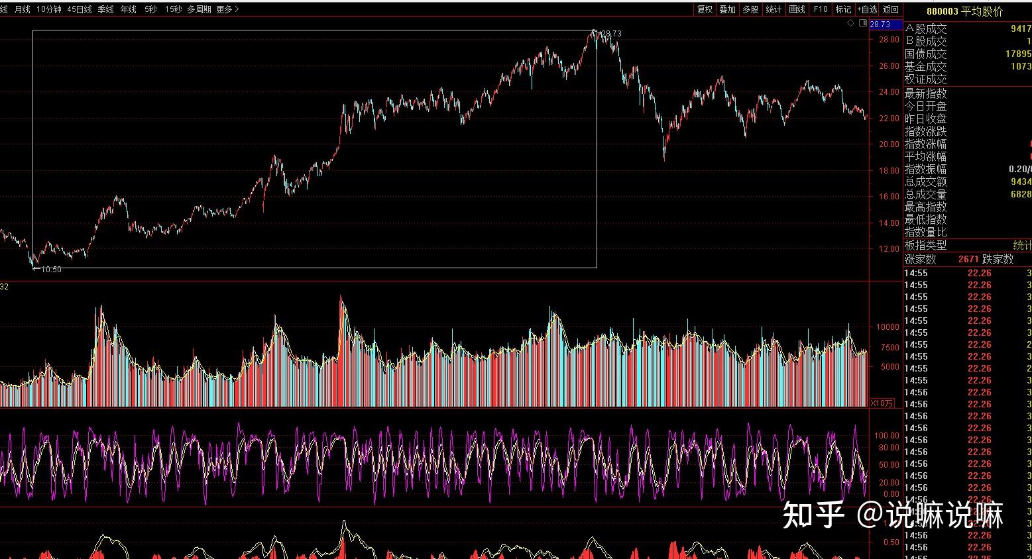This screenshot has height=559, width=1032.
Task: Select the 15秒 period tab
Action: pos(173,9)
